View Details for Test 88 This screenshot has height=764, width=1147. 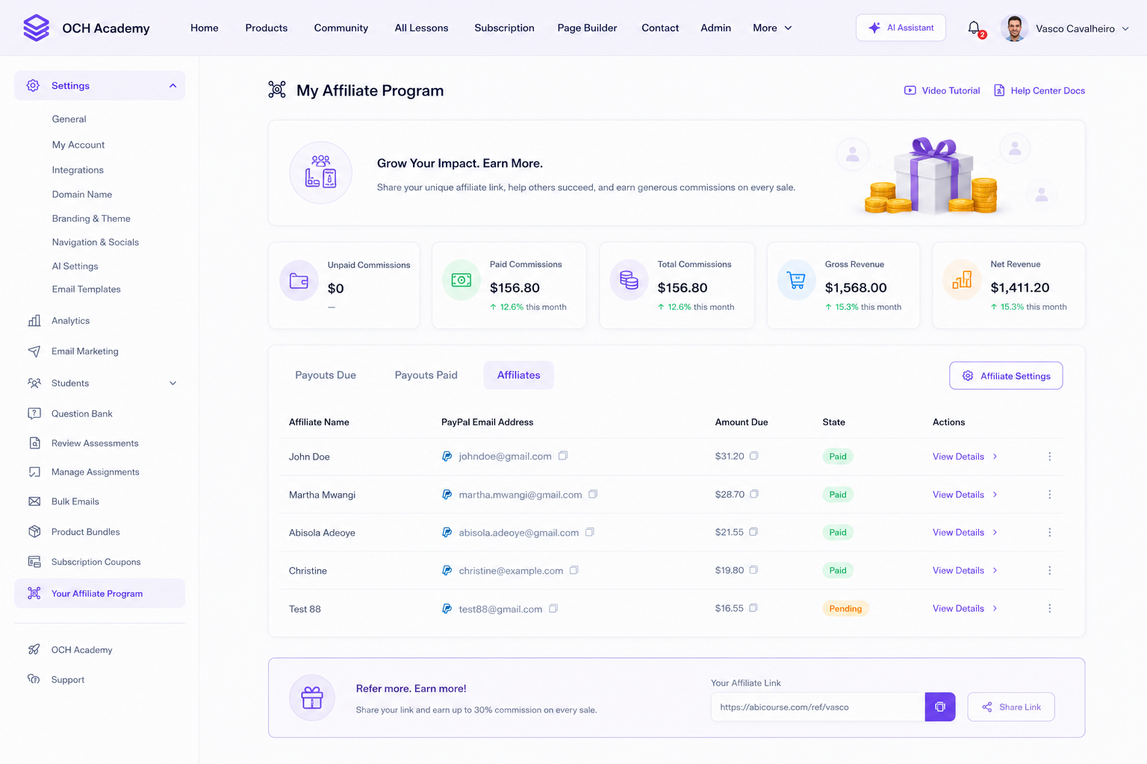(x=965, y=609)
